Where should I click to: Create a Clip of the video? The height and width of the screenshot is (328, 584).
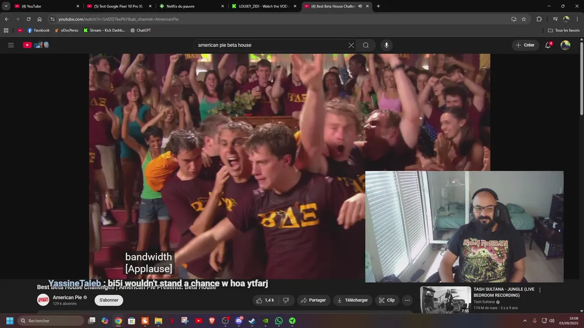click(x=387, y=300)
